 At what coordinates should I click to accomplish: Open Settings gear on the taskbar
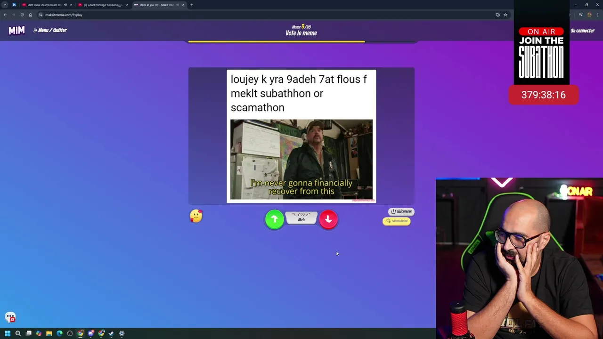[122, 333]
